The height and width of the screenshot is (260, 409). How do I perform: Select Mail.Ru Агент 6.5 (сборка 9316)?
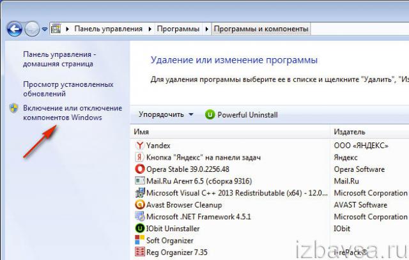pyautogui.click(x=199, y=181)
